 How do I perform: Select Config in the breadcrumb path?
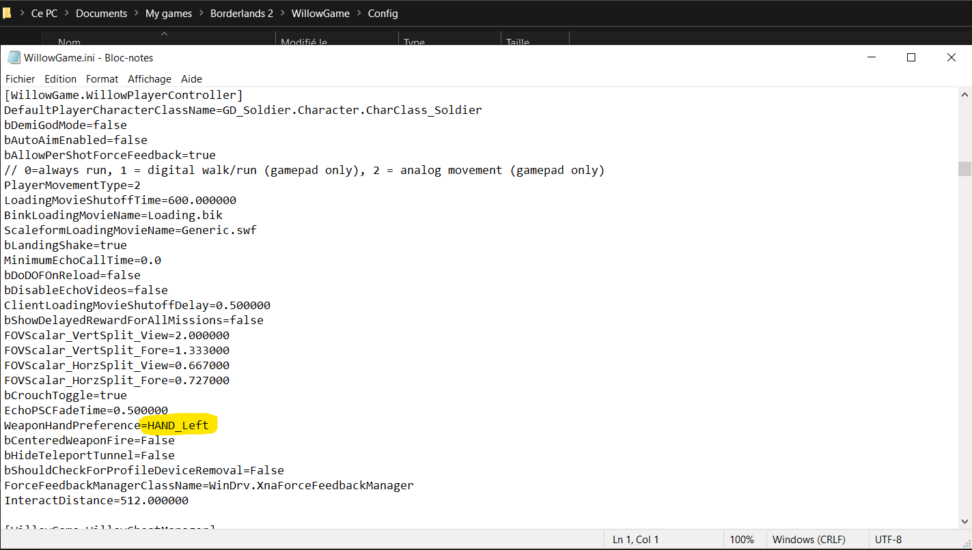pyautogui.click(x=383, y=14)
